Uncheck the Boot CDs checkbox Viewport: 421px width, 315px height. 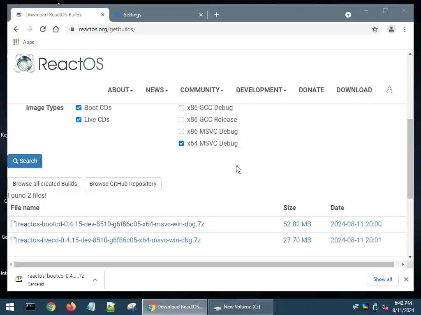79,108
